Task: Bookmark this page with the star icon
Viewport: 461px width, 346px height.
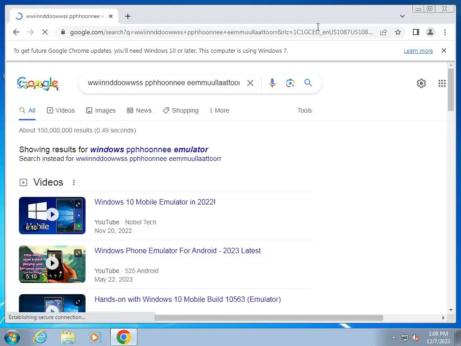Action: [x=398, y=32]
